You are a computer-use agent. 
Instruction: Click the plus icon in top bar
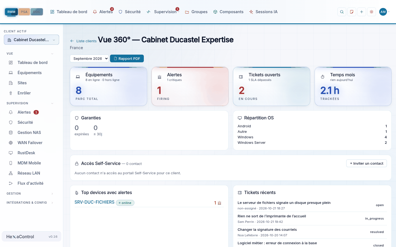362,12
